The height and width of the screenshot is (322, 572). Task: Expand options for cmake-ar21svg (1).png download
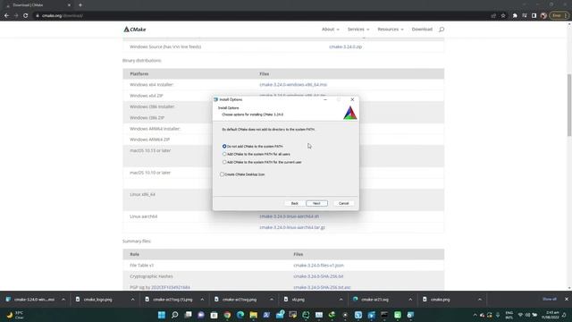point(202,300)
